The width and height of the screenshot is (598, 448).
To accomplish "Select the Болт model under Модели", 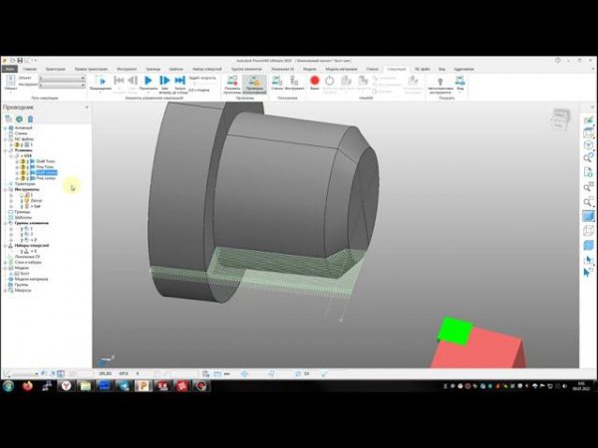I will 24,274.
